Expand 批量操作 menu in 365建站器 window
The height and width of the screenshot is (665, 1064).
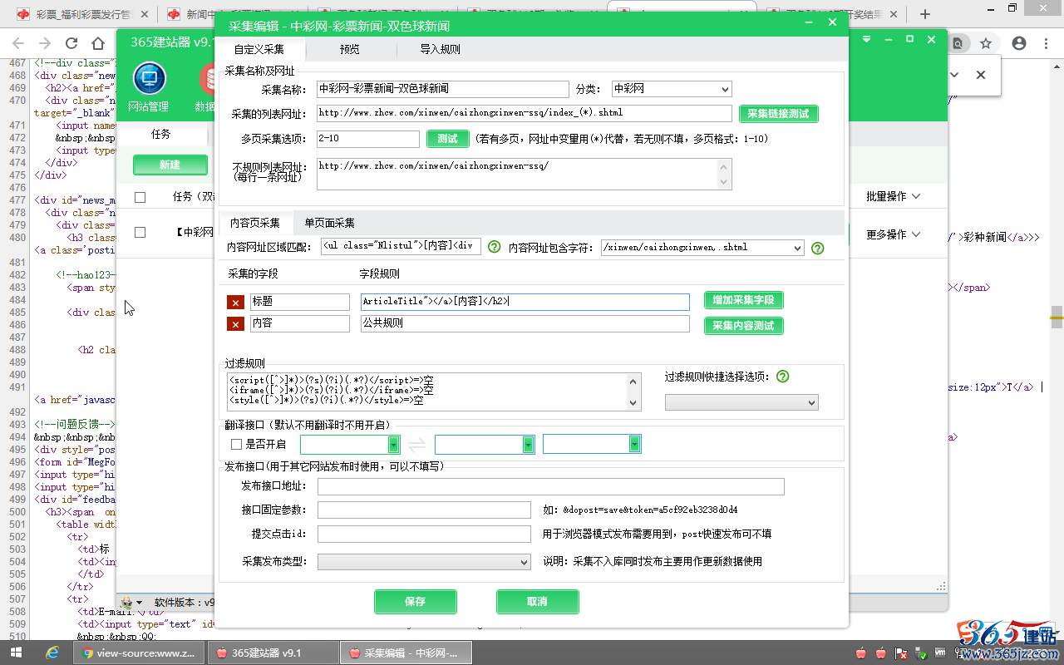click(x=894, y=197)
